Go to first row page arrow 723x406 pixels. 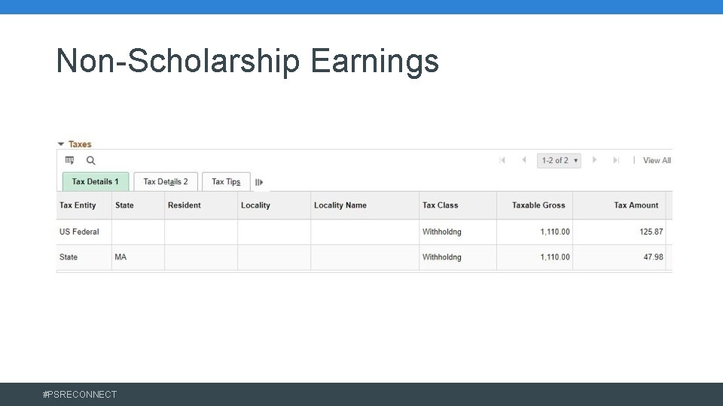pyautogui.click(x=502, y=160)
